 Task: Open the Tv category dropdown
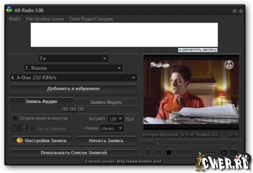74,58
